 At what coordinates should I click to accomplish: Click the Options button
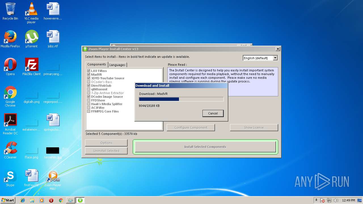pos(106,143)
